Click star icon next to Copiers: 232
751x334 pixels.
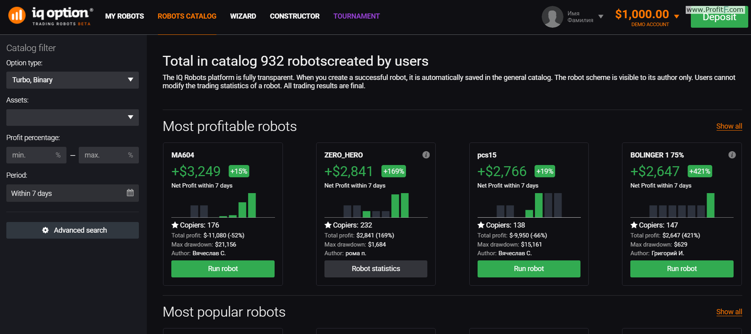click(328, 225)
